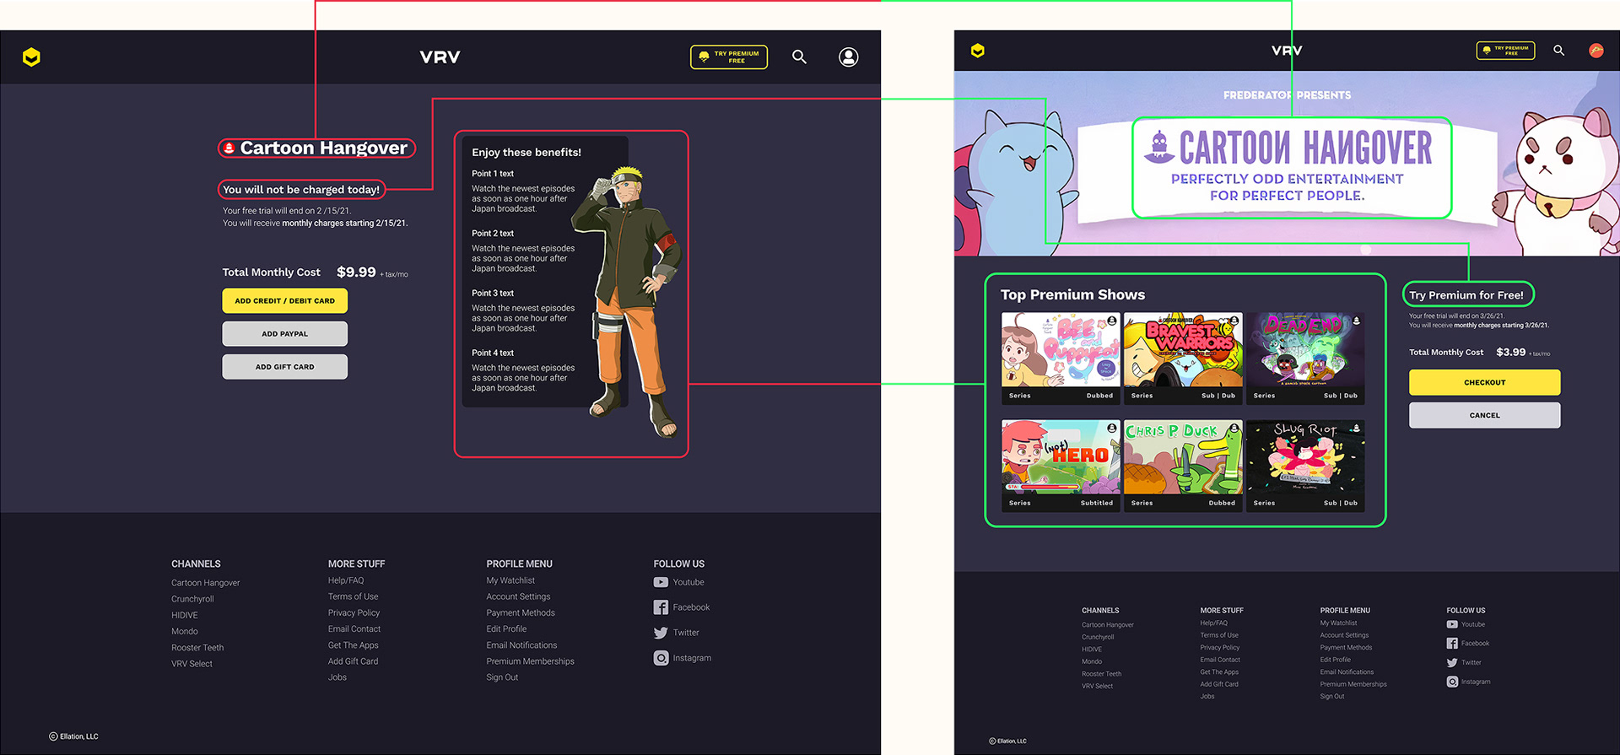The width and height of the screenshot is (1620, 755).
Task: Click the VRV wordmark in right mockup header
Action: click(x=1287, y=51)
